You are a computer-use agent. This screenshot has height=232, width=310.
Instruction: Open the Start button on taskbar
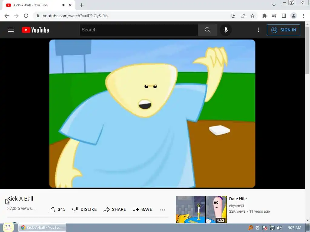[x=8, y=227]
